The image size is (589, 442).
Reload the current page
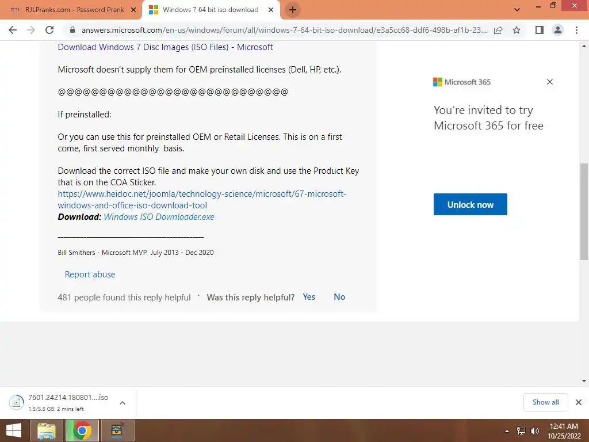tap(49, 30)
